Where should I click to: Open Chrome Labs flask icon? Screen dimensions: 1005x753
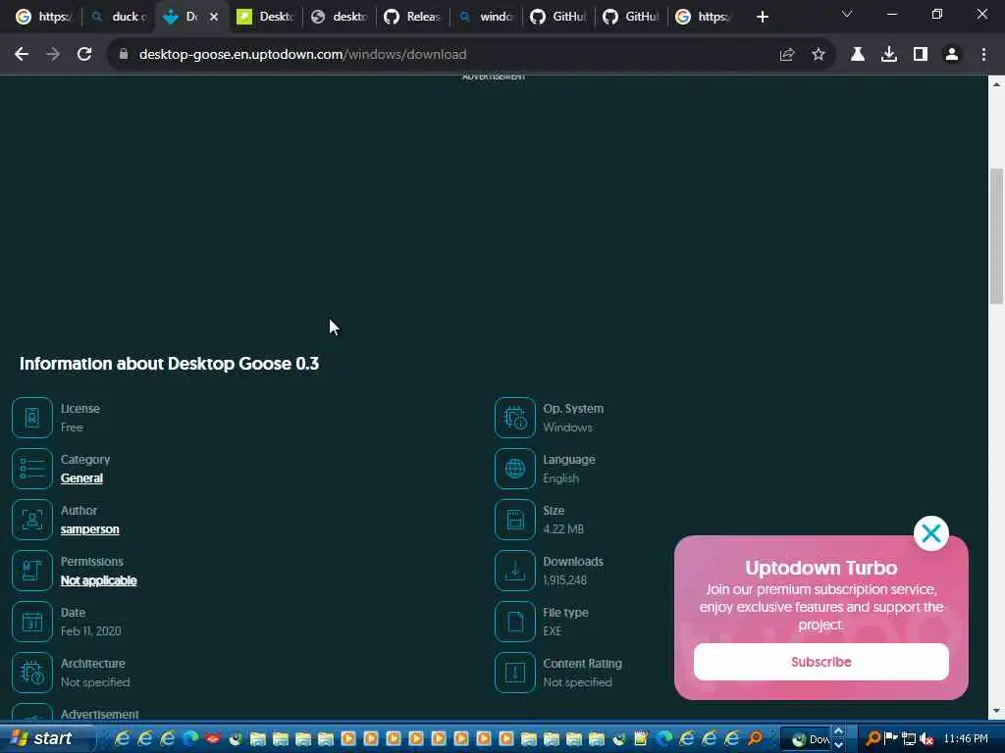(x=858, y=55)
